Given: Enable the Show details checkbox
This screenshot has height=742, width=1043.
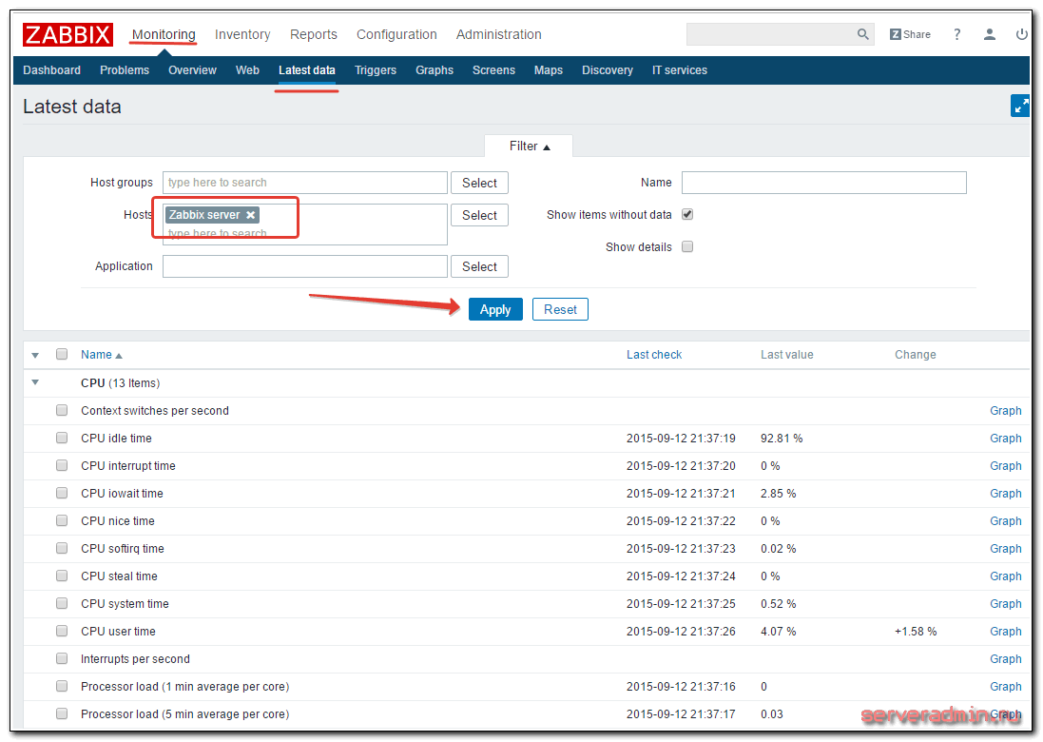Looking at the screenshot, I should 687,247.
